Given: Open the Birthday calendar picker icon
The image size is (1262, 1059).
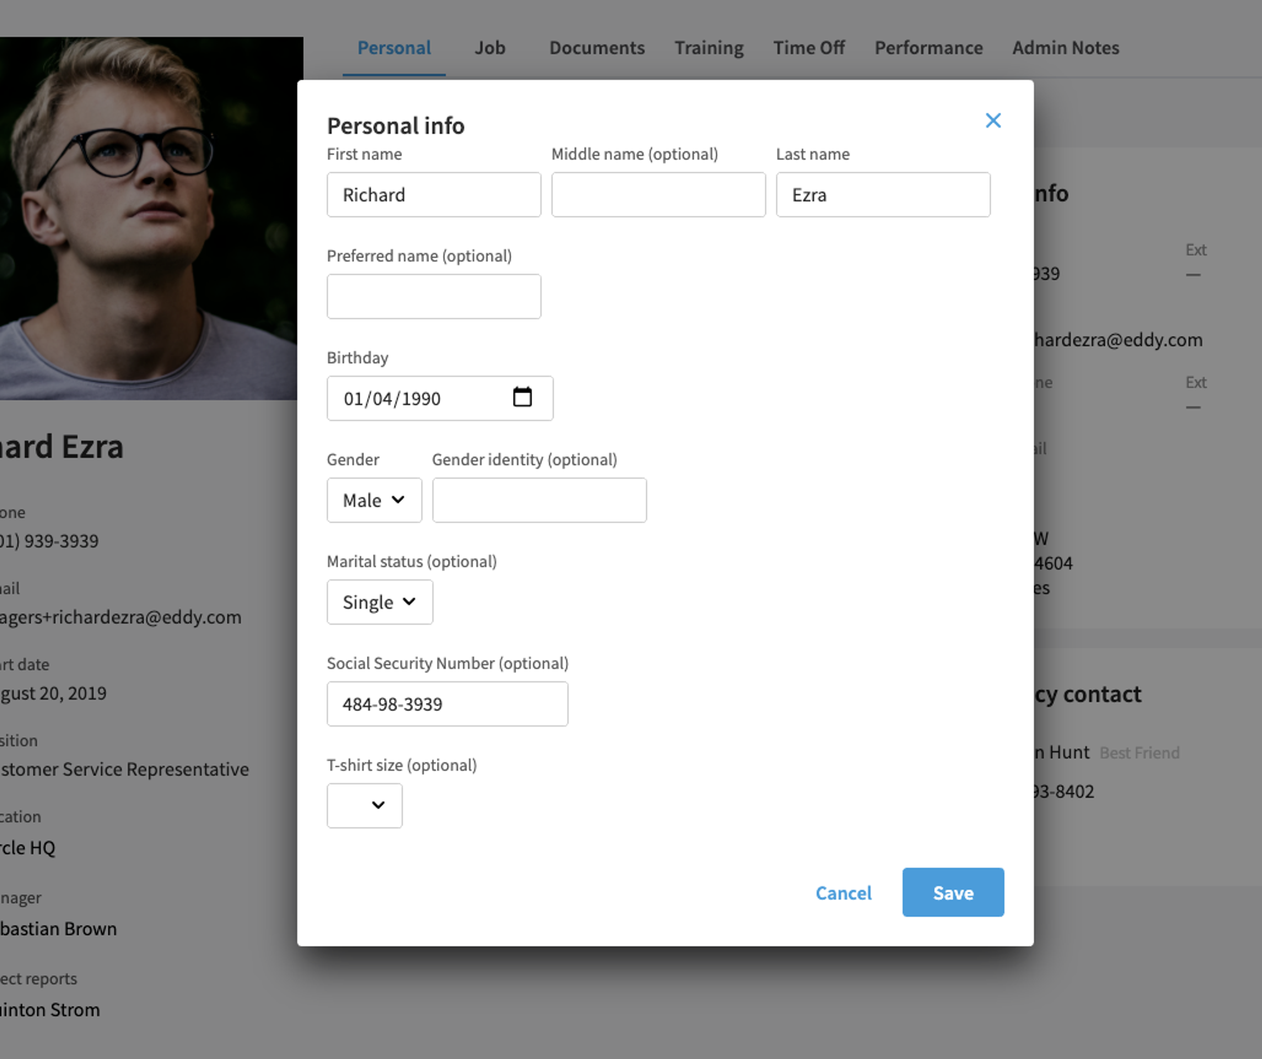Looking at the screenshot, I should pos(522,397).
